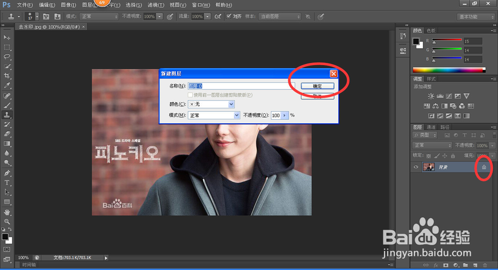Viewport: 498px width, 270px height.
Task: Click the 确定 button
Action: pos(317,86)
